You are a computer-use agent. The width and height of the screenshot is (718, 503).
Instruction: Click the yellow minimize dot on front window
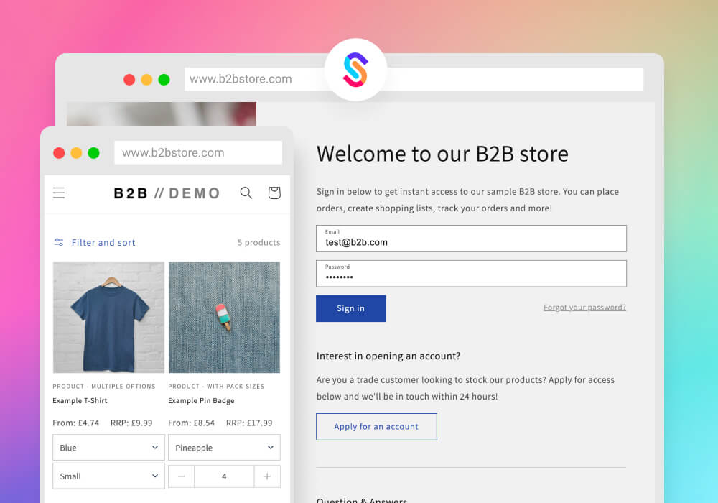click(x=77, y=152)
